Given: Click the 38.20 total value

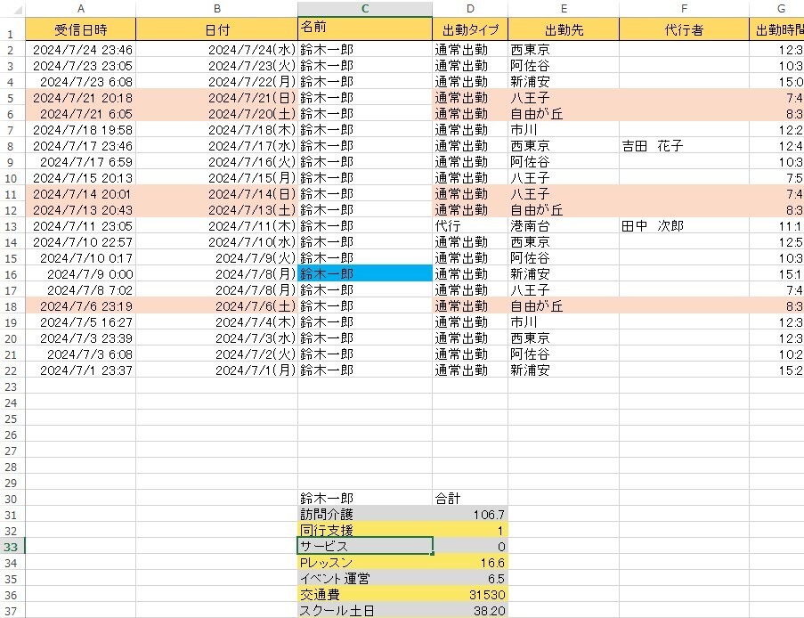Looking at the screenshot, I should [x=470, y=610].
